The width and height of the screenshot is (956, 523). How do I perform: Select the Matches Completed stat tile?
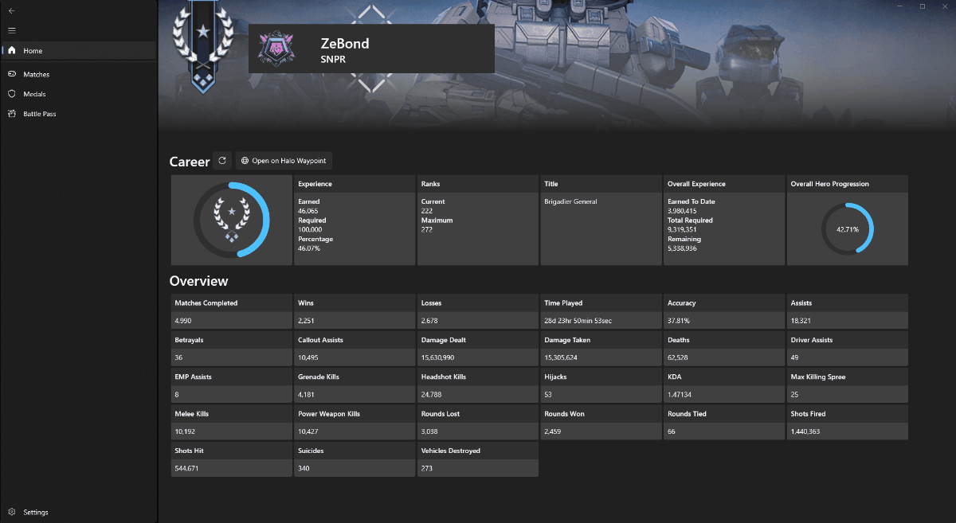click(x=231, y=312)
